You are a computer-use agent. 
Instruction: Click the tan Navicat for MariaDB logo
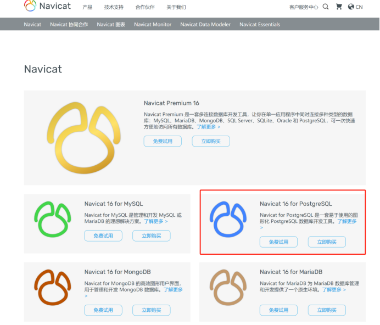coord(228,287)
